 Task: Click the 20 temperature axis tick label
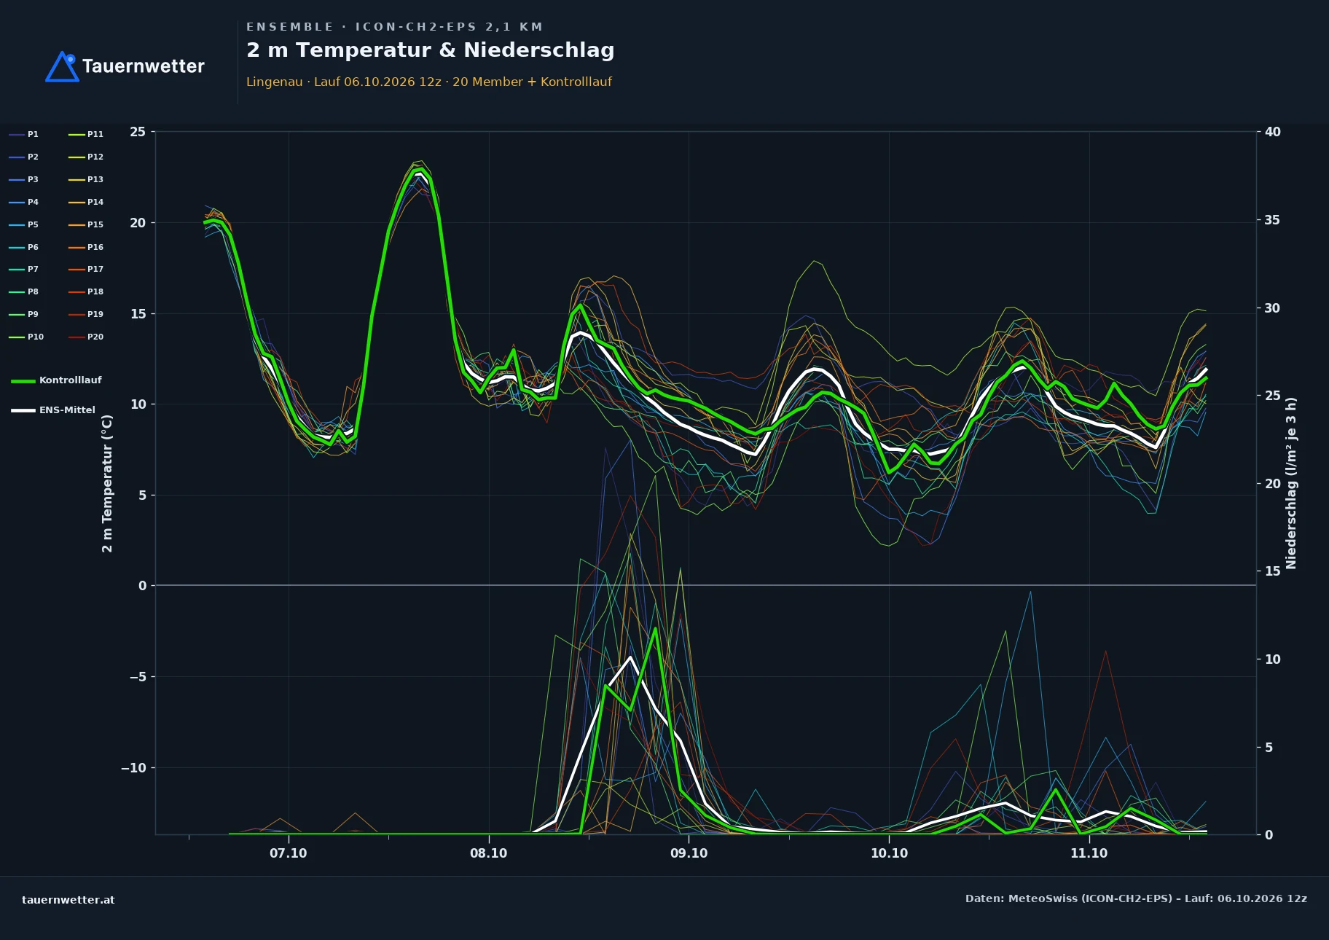[138, 223]
